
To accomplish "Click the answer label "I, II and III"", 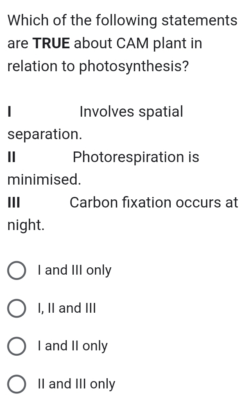I will 66,308.
